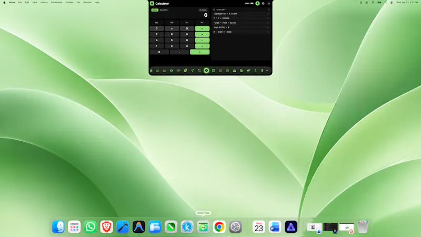Tap the digit 1 key

click(156, 46)
